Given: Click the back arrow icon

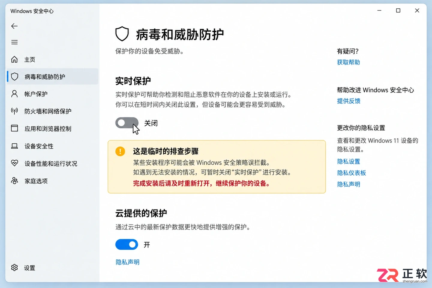Looking at the screenshot, I should pyautogui.click(x=14, y=26).
